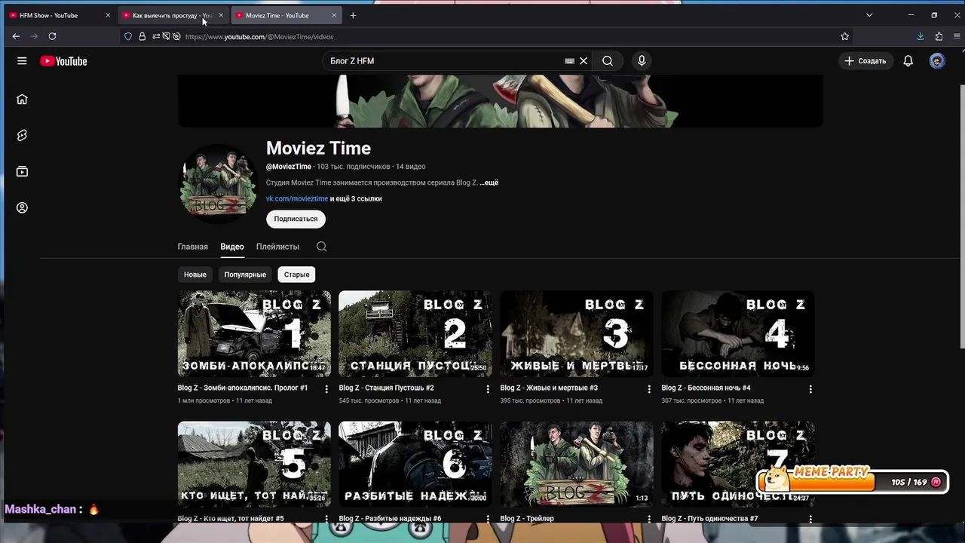
Task: Click the Moviez Time channel avatar
Action: tap(218, 184)
